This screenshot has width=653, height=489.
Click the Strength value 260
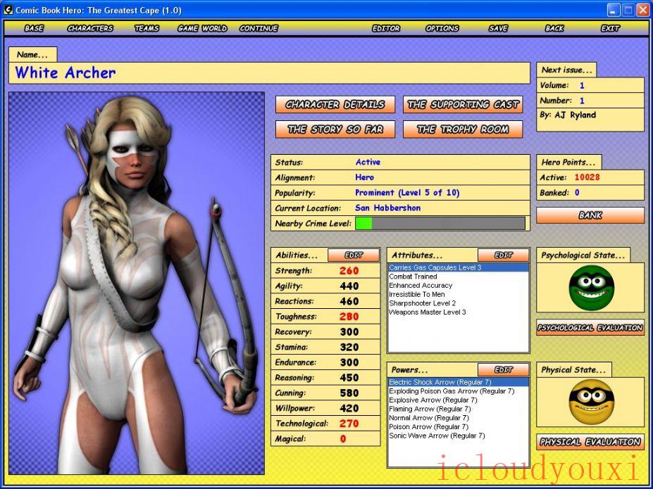[x=349, y=271]
